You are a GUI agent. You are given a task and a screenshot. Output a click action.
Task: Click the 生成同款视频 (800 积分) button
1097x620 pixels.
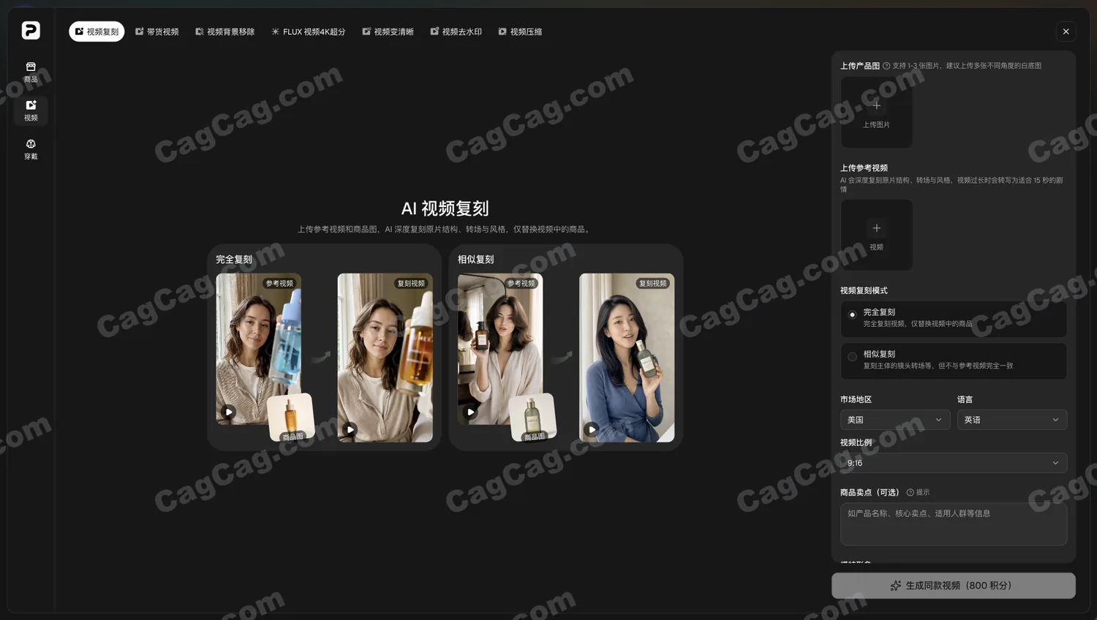pyautogui.click(x=953, y=586)
